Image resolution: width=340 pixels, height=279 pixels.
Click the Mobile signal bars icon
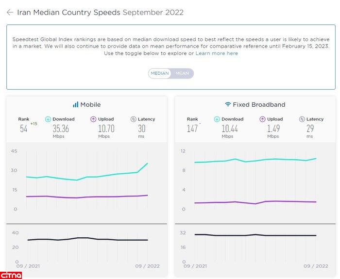click(x=75, y=104)
